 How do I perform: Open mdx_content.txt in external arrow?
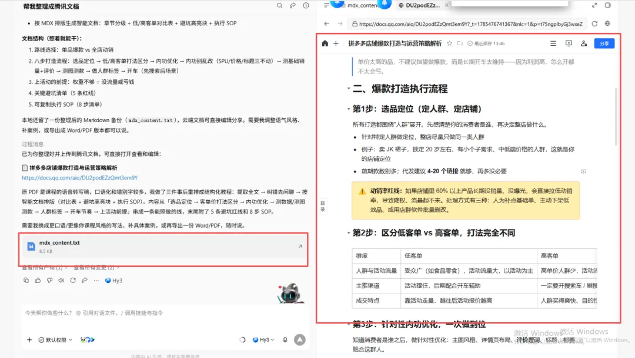pyautogui.click(x=300, y=246)
